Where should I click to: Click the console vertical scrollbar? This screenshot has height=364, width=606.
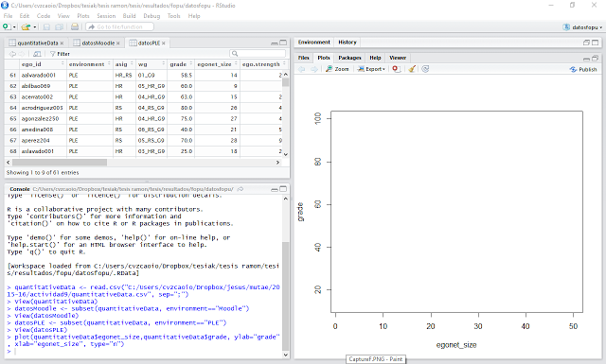pos(286,295)
